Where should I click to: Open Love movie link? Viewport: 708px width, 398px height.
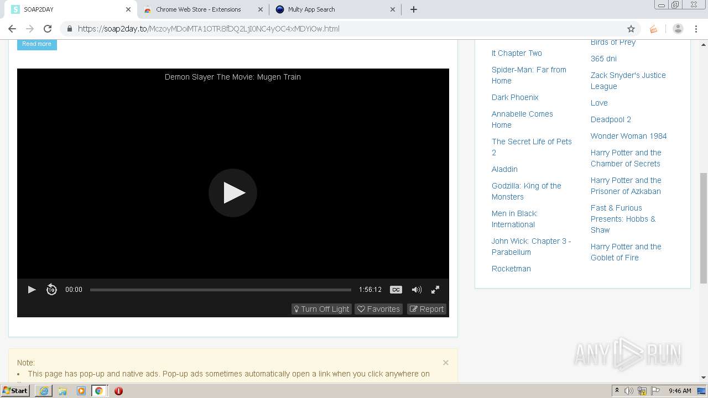pos(599,103)
